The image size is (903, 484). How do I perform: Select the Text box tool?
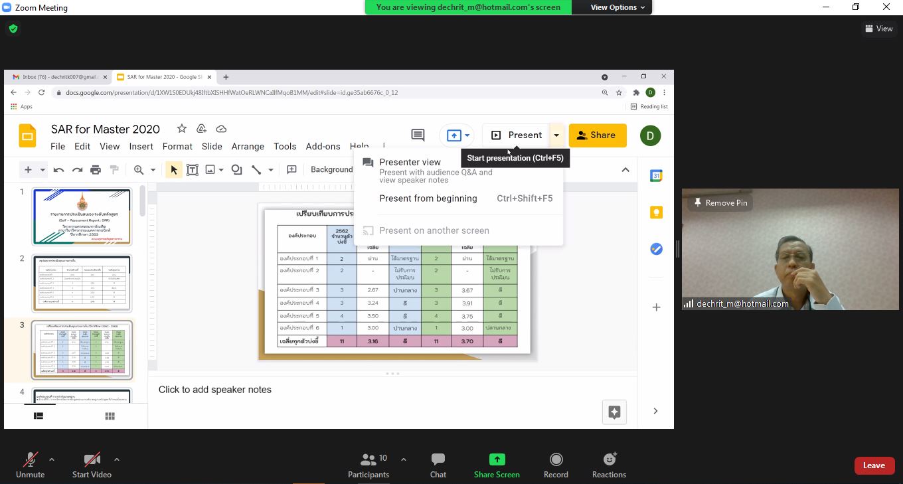pos(193,170)
